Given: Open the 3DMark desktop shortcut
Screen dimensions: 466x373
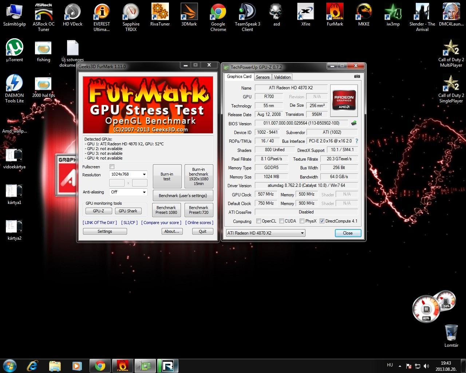Looking at the screenshot, I should 189,15.
